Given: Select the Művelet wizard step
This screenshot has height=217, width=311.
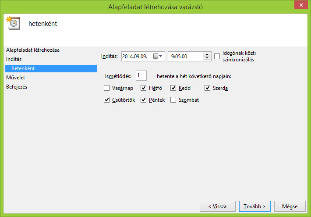Looking at the screenshot, I should point(16,78).
